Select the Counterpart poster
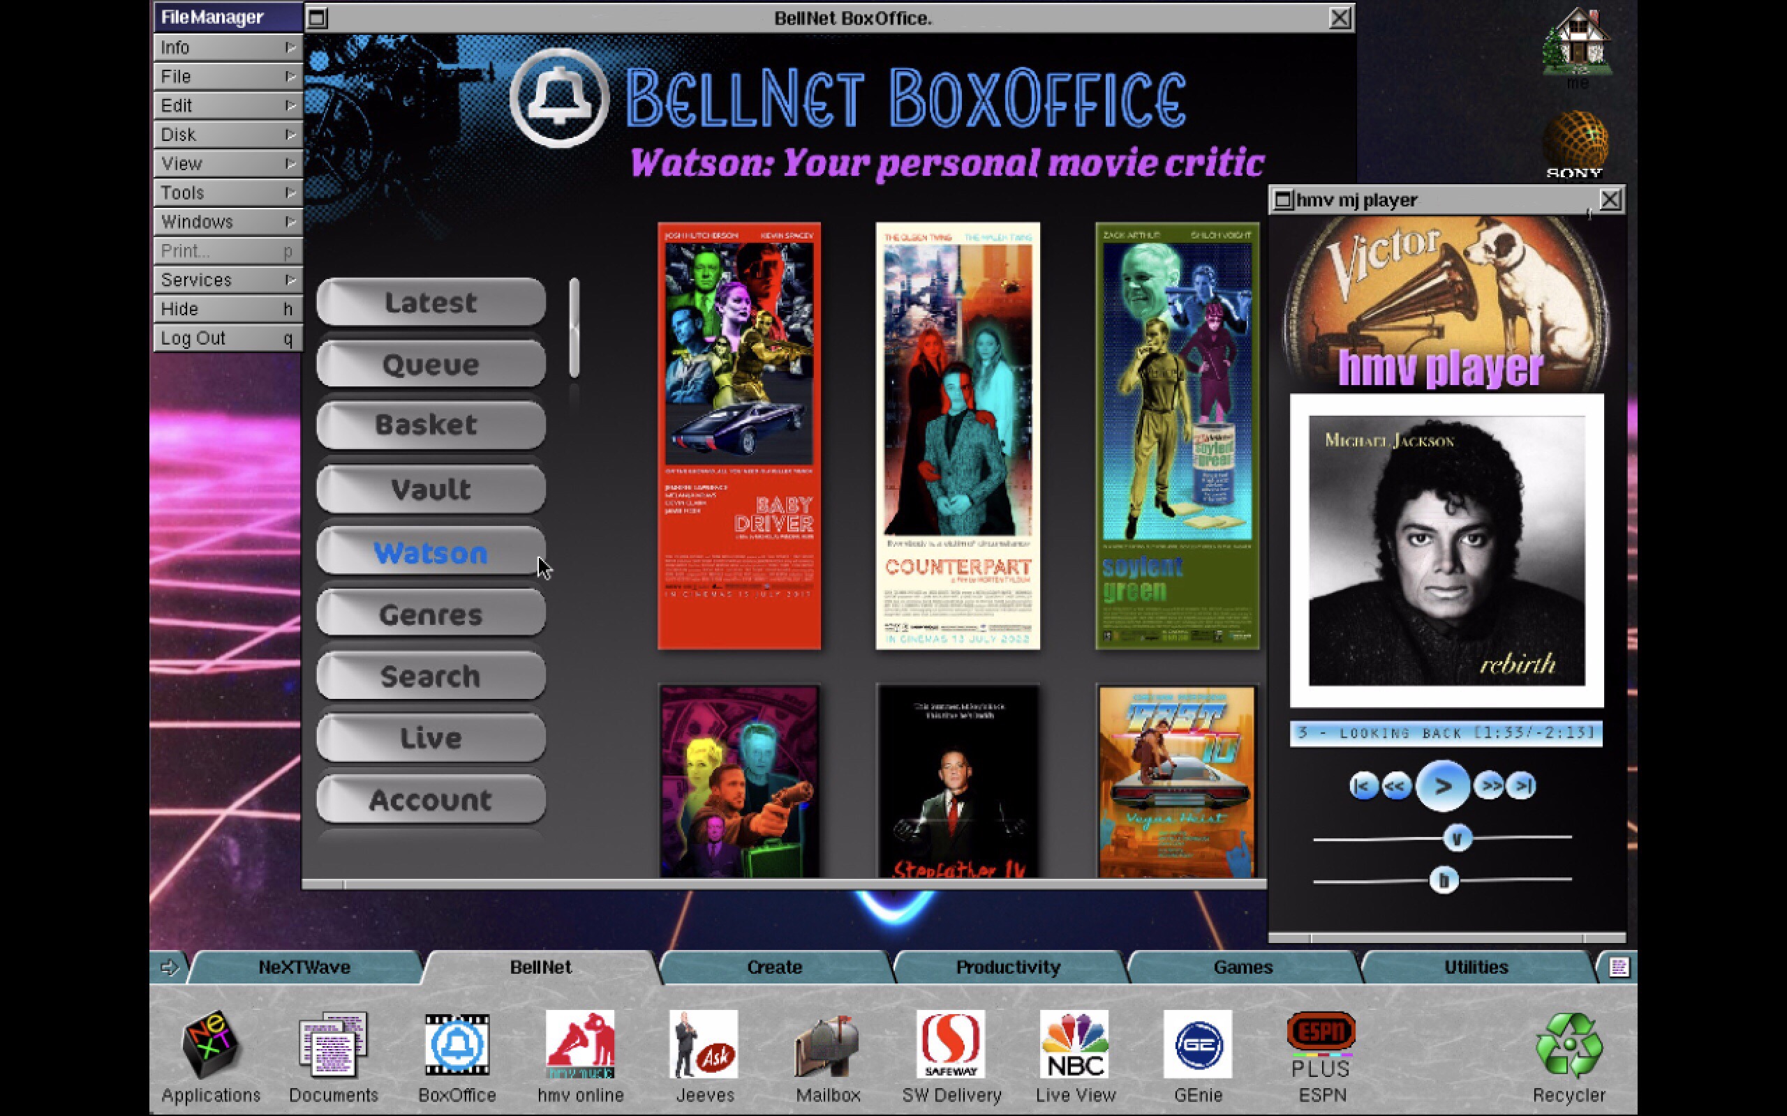The height and width of the screenshot is (1116, 1787). (958, 436)
